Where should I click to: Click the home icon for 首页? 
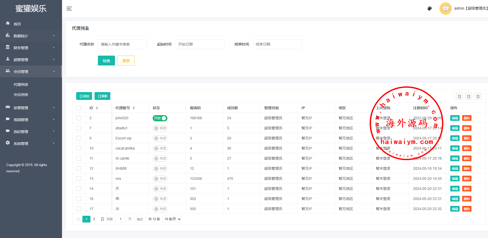tap(8, 23)
